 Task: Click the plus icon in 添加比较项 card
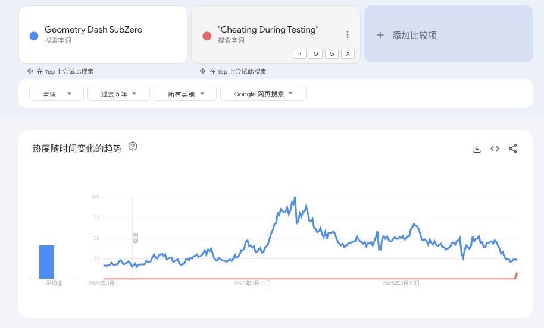point(380,35)
